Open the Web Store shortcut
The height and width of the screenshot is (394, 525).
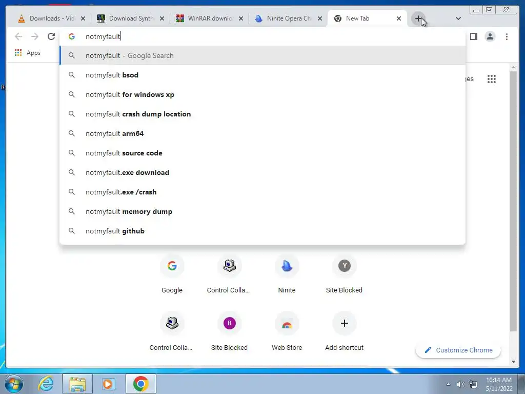tap(287, 331)
